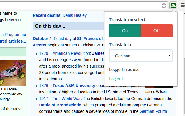Click the 1779 year link

[44, 53]
